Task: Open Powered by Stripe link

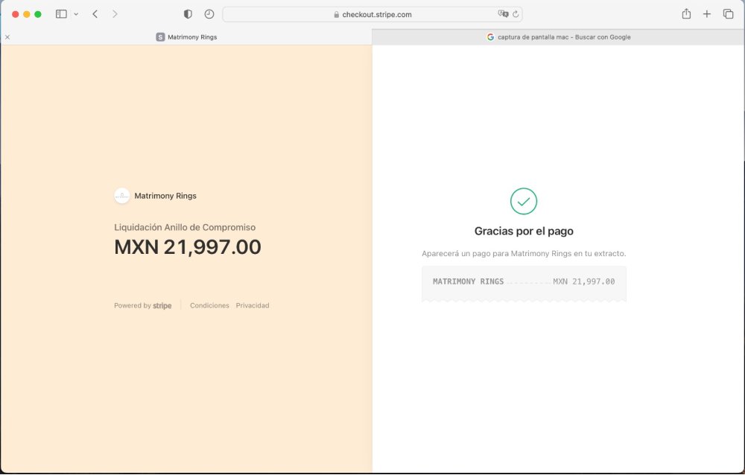Action: tap(142, 305)
